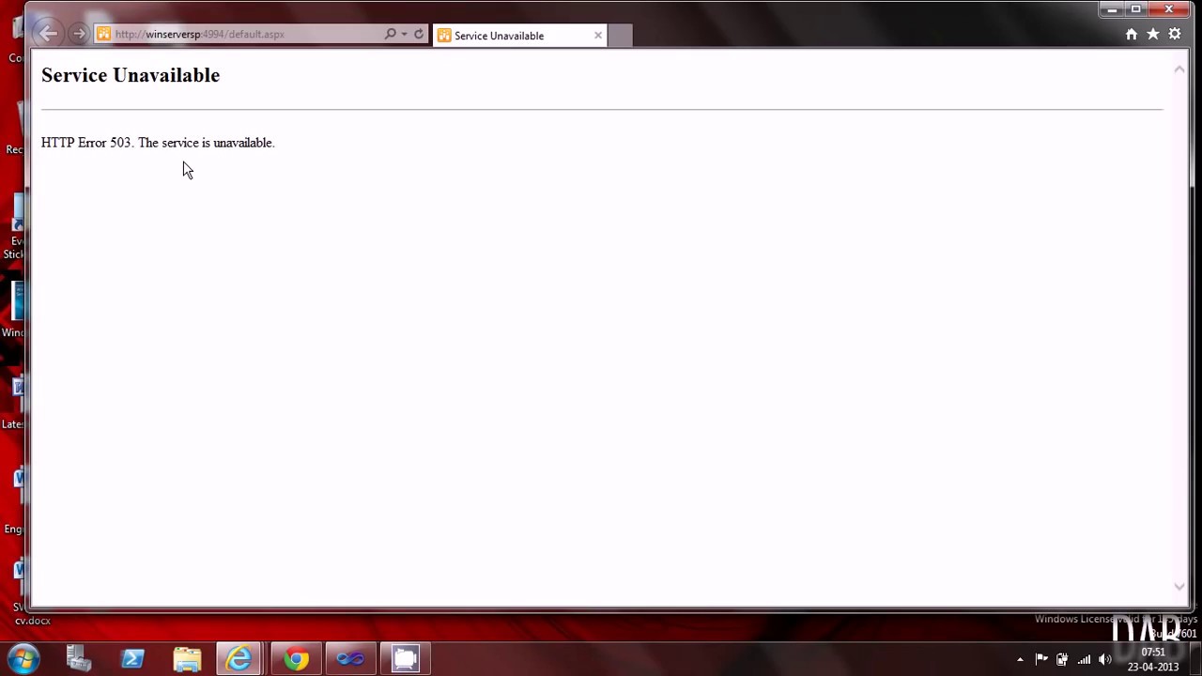Click the browser Forward arrow button
Viewport: 1202px width, 676px height.
[x=79, y=34]
